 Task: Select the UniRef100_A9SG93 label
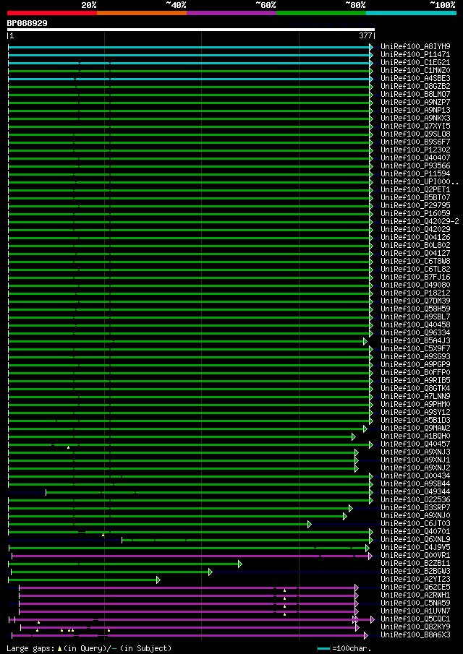(x=415, y=356)
